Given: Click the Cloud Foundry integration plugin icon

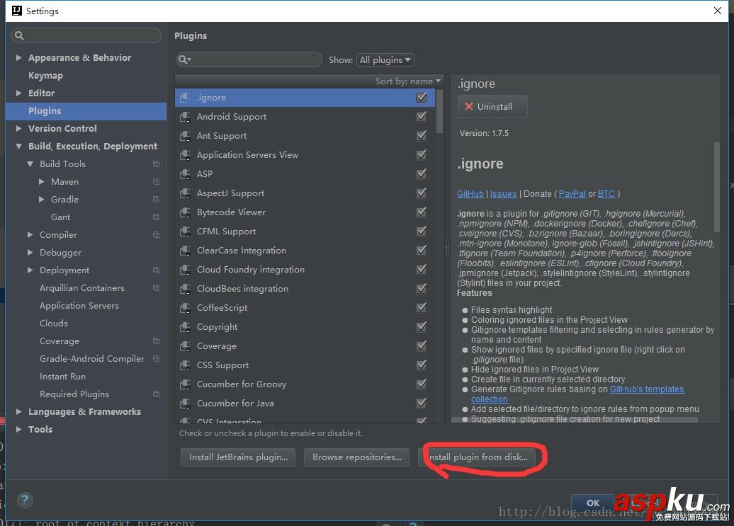Looking at the screenshot, I should pos(185,270).
